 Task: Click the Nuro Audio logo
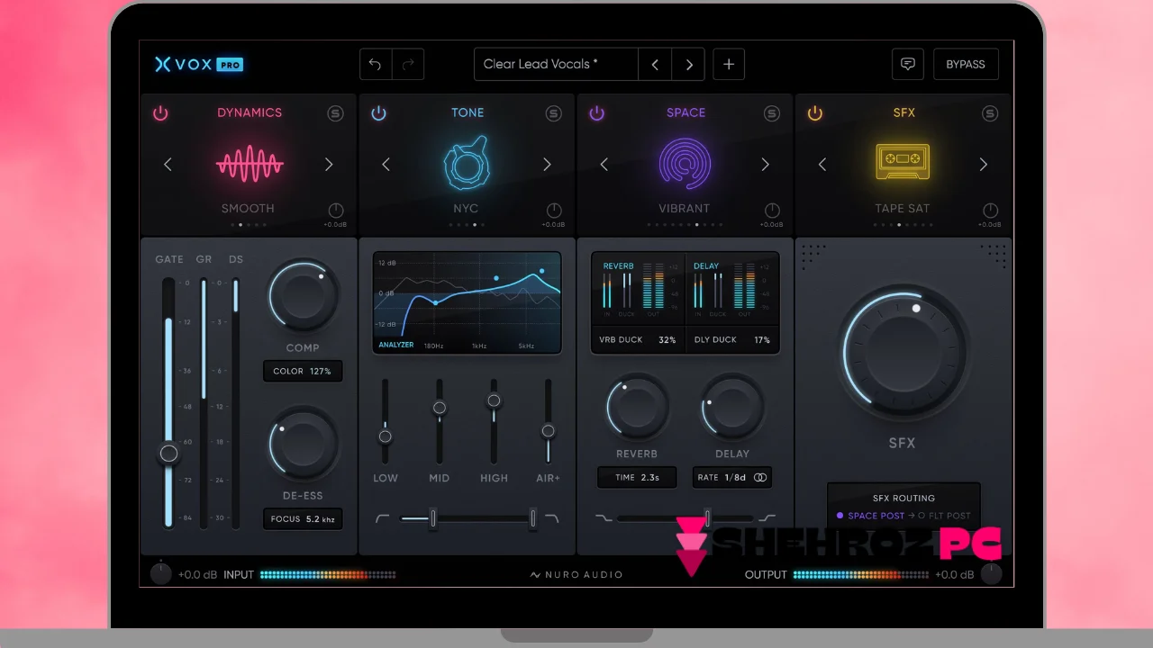point(576,574)
